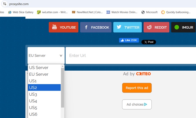Viewport: 196px width, 118px height.
Task: Click the TWITTER quick link button
Action: pos(127,27)
